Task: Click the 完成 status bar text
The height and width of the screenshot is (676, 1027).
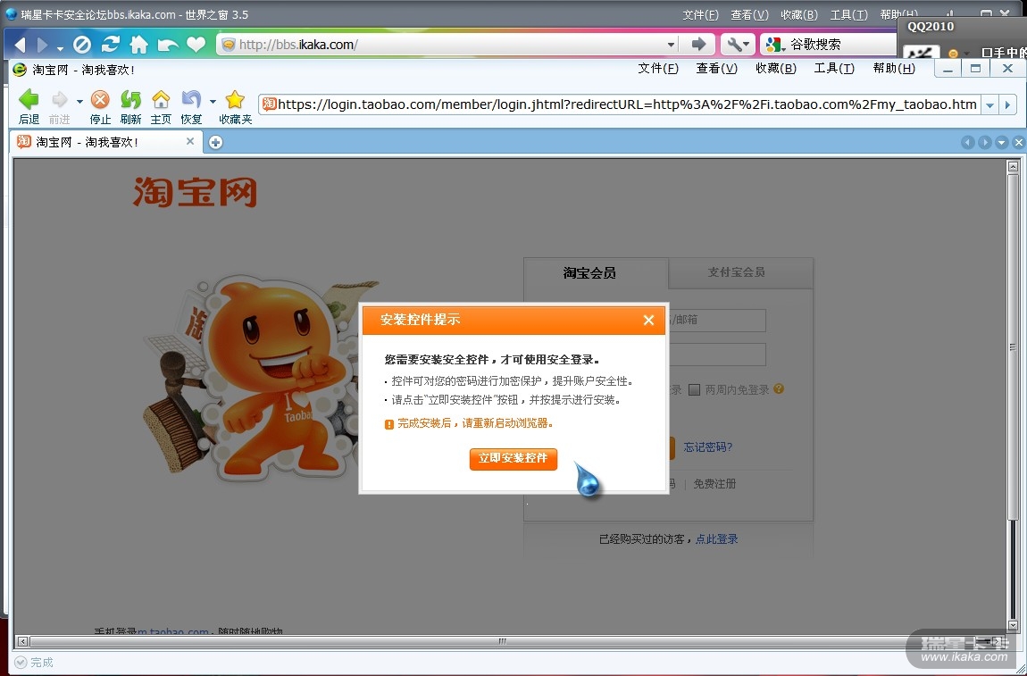Action: tap(41, 663)
